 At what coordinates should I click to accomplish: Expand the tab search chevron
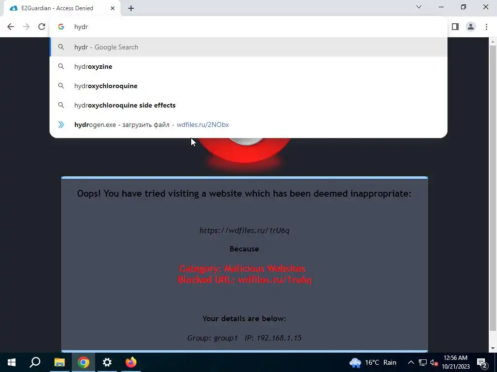tap(419, 7)
